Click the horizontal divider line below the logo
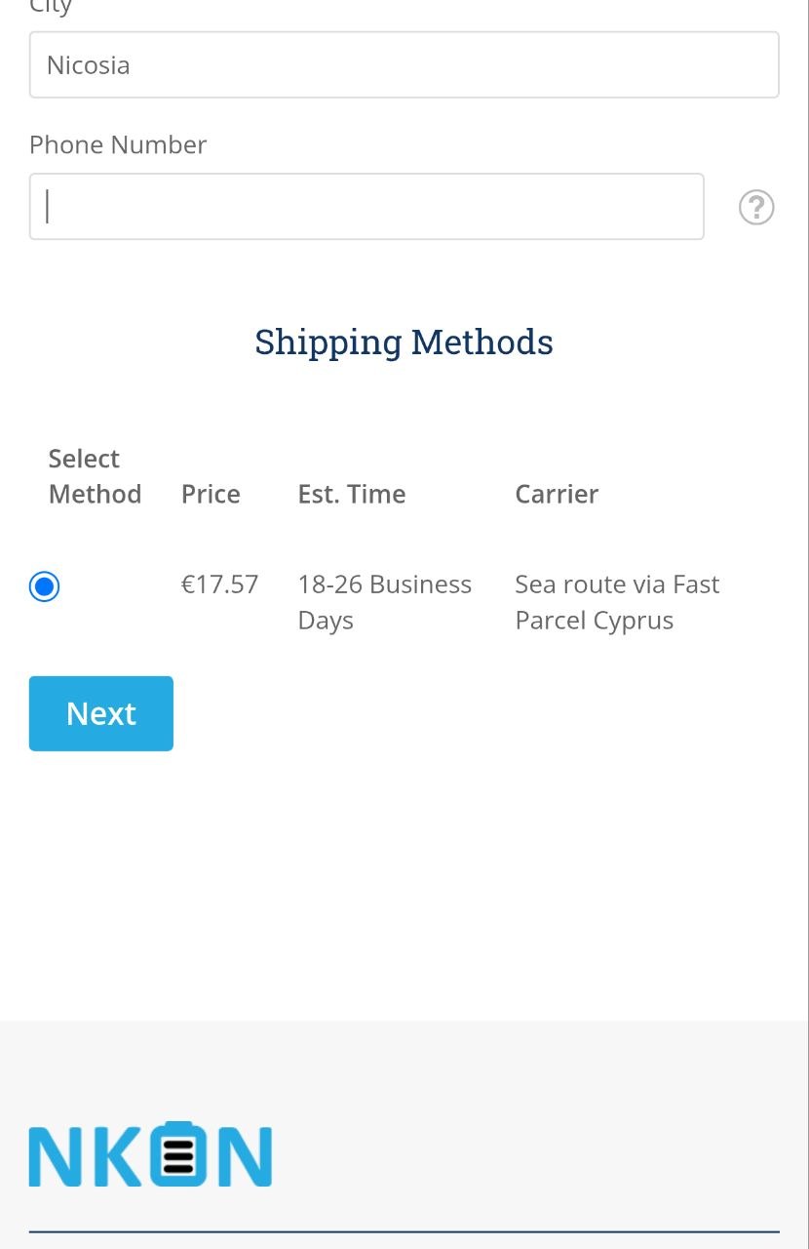Screen dimensions: 809x1249 [x=404, y=1232]
